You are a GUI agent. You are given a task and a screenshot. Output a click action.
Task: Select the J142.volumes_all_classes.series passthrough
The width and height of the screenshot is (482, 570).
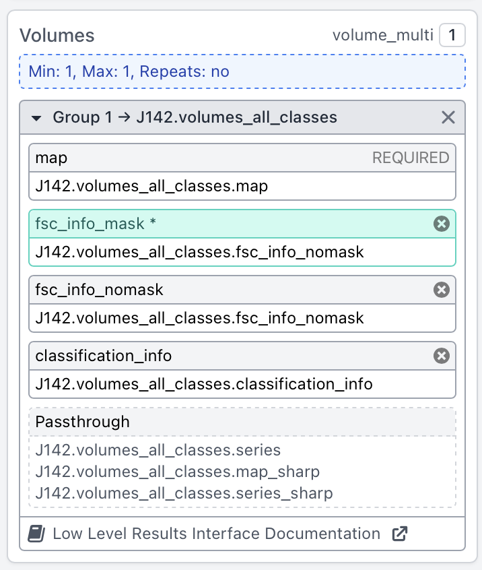tap(158, 450)
